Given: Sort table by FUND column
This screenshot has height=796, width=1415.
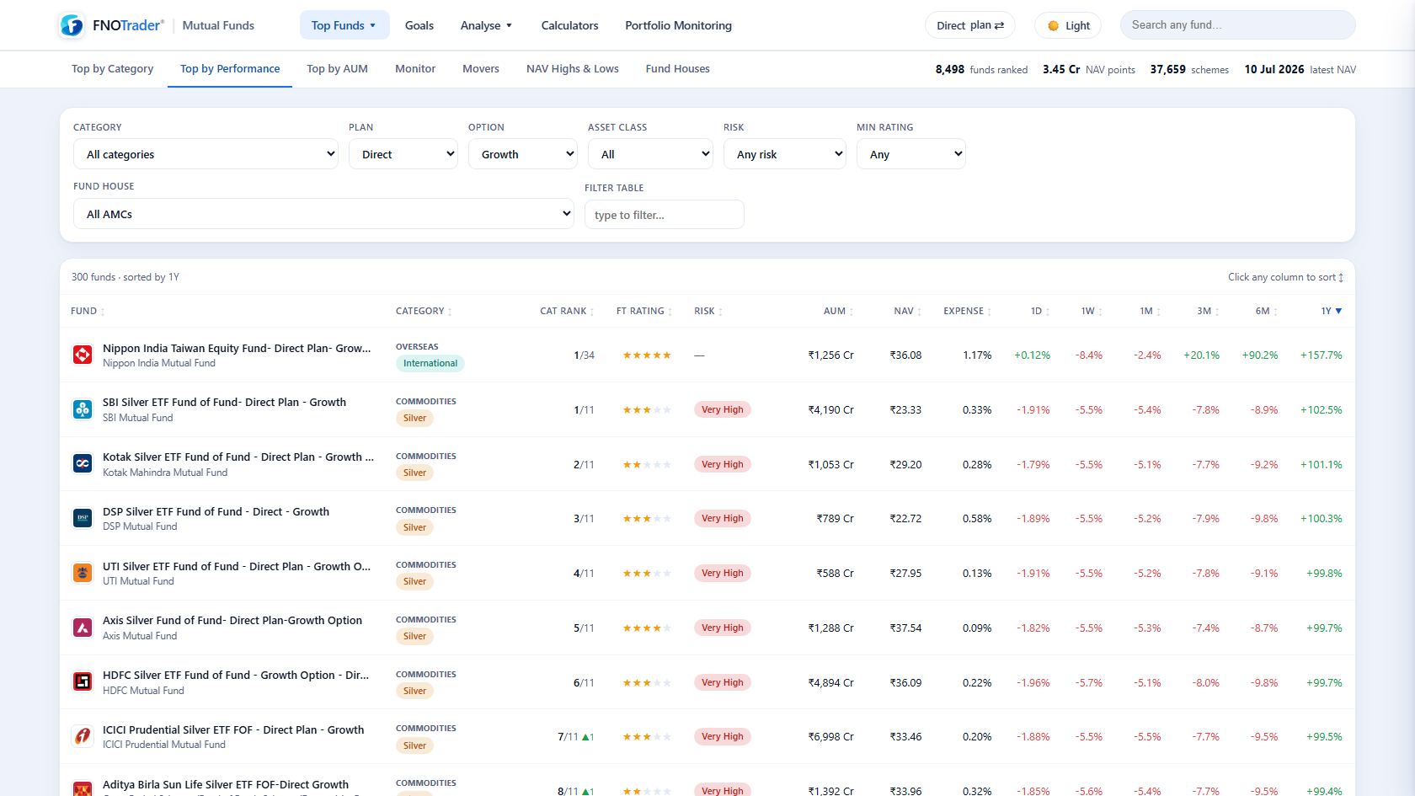Looking at the screenshot, I should pos(88,311).
